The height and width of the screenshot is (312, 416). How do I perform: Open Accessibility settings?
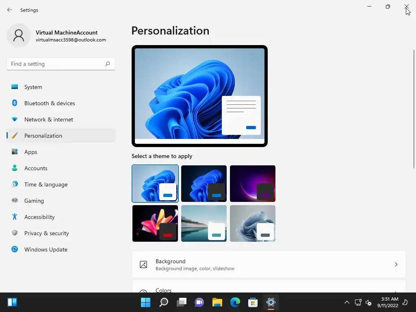pos(61,217)
